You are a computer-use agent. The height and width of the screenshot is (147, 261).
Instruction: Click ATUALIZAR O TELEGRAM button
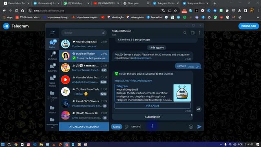click(84, 127)
